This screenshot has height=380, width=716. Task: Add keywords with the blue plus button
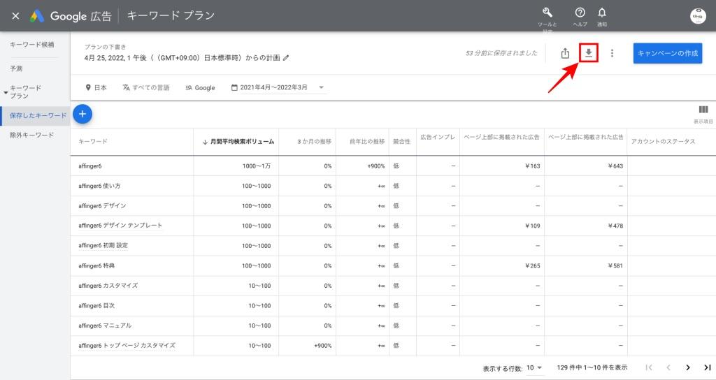point(83,114)
